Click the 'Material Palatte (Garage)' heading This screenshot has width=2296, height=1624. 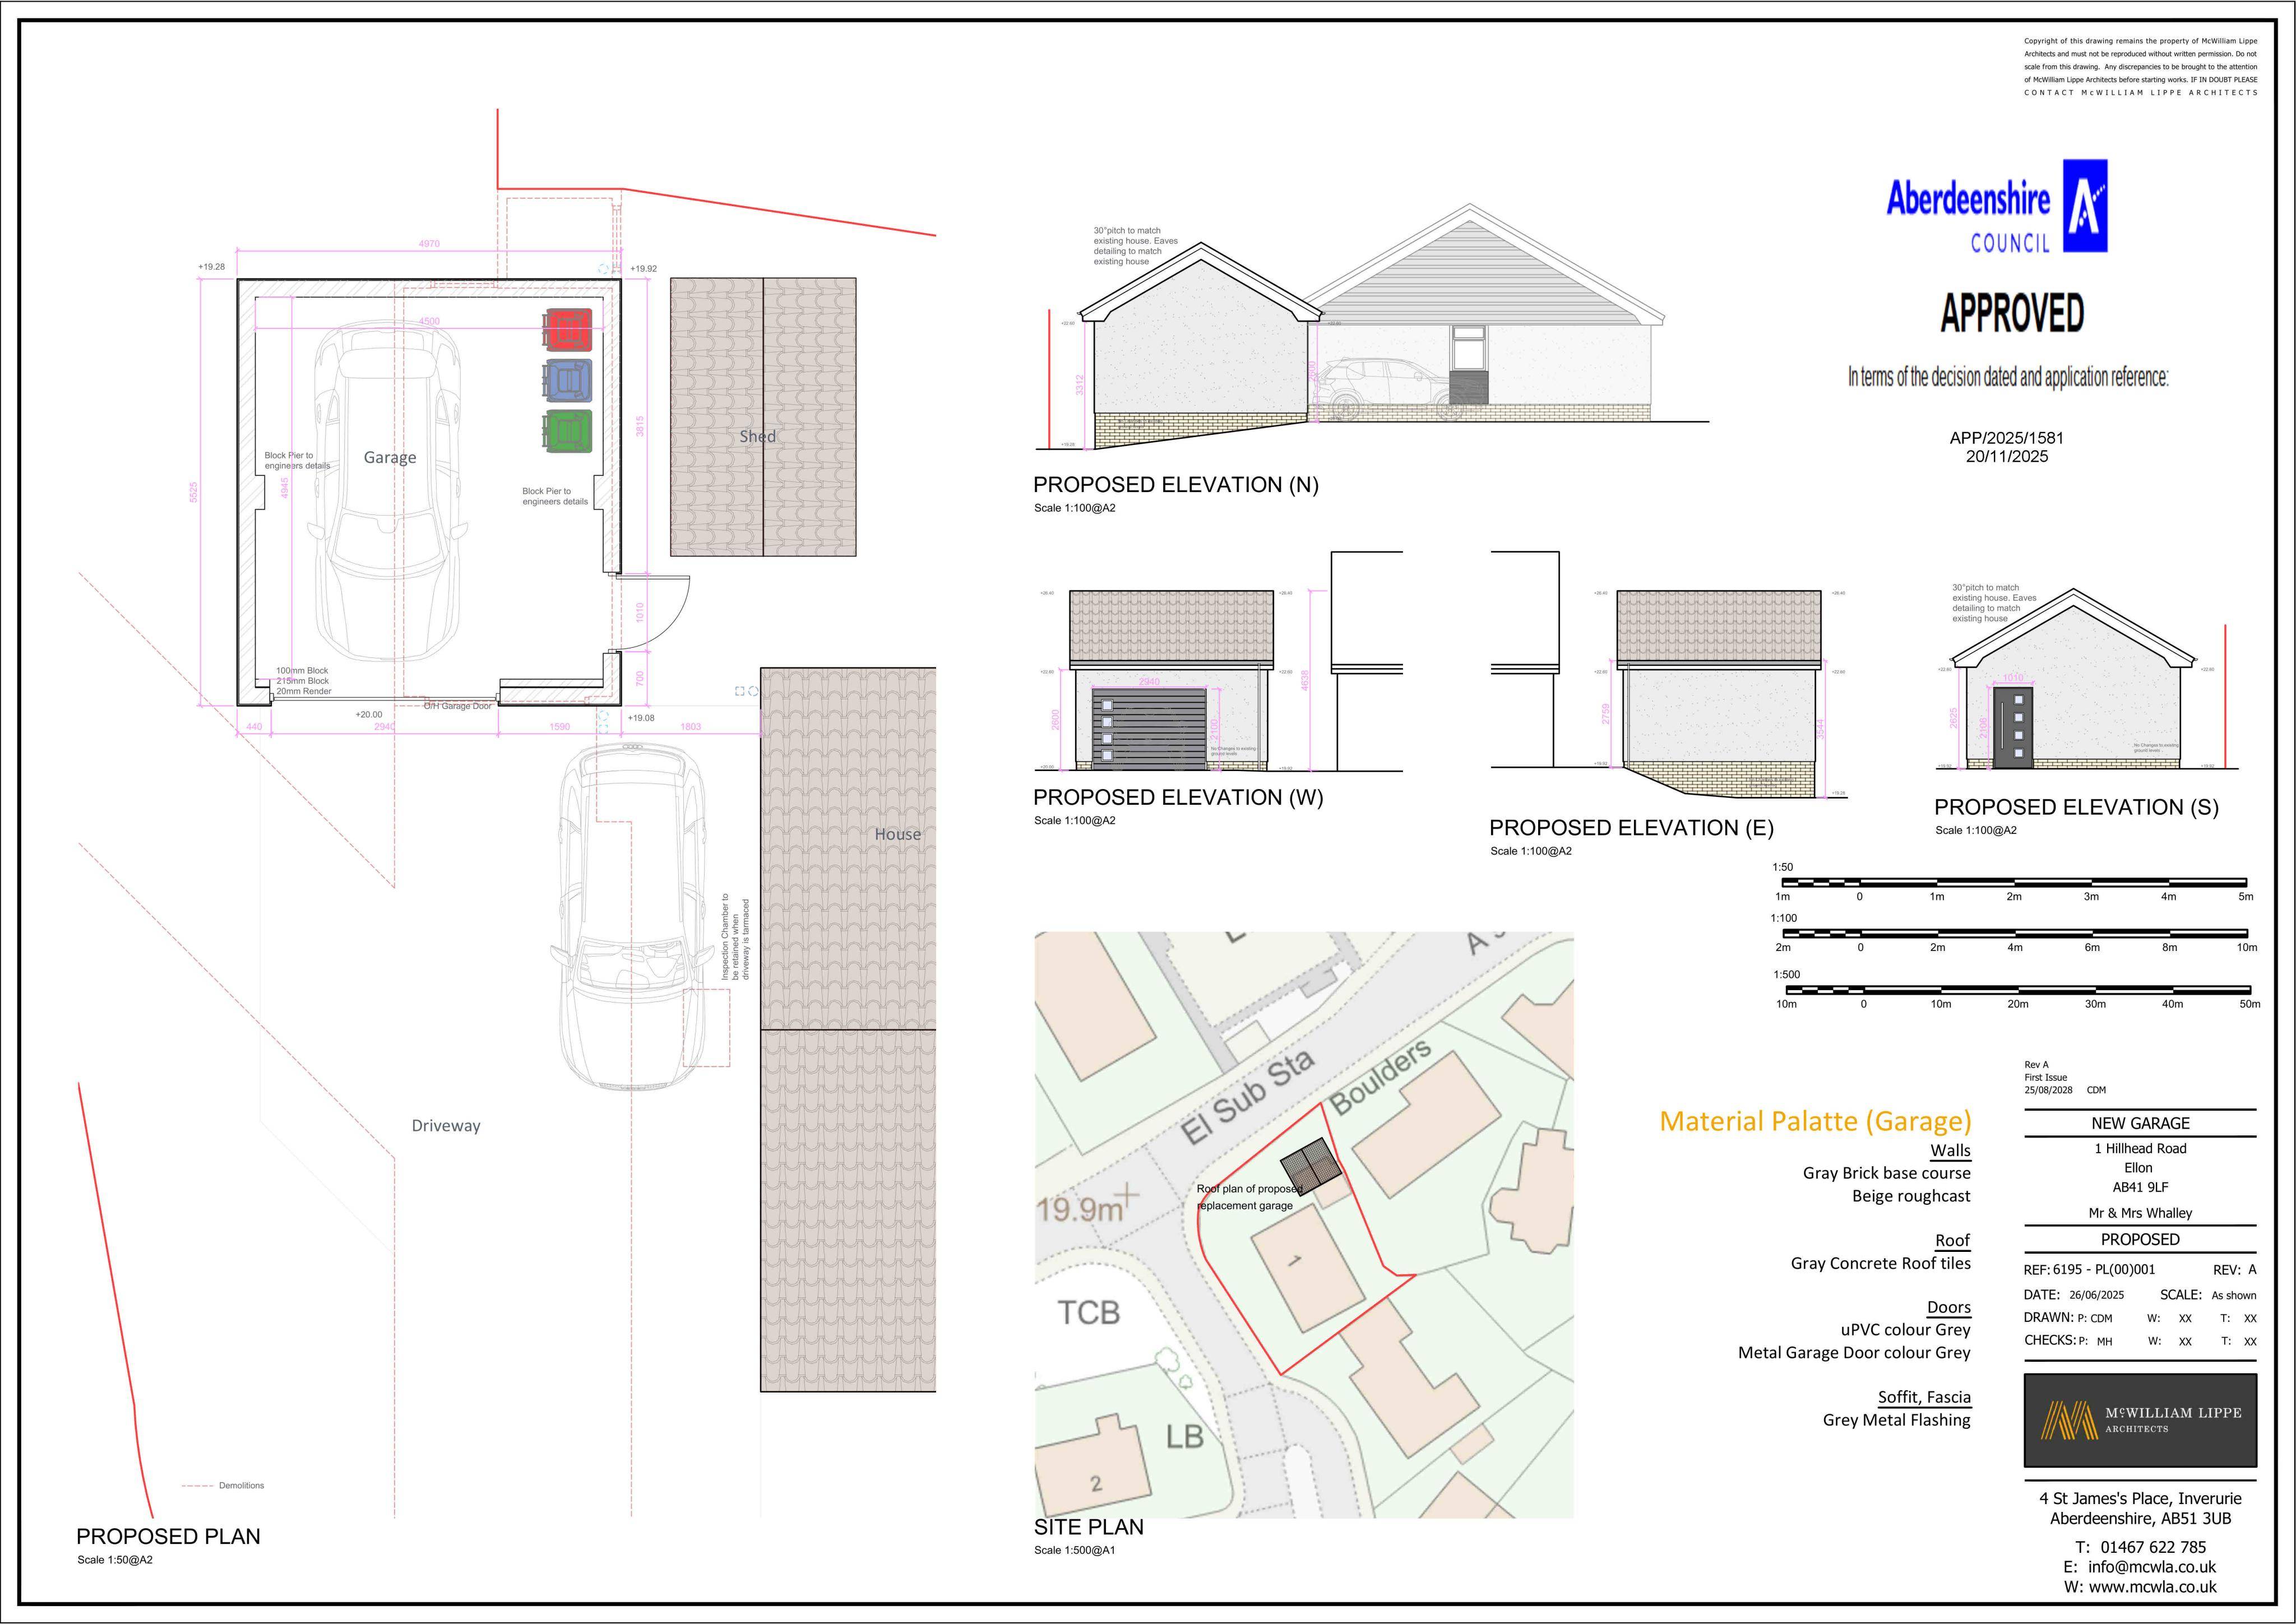pyautogui.click(x=1815, y=1121)
